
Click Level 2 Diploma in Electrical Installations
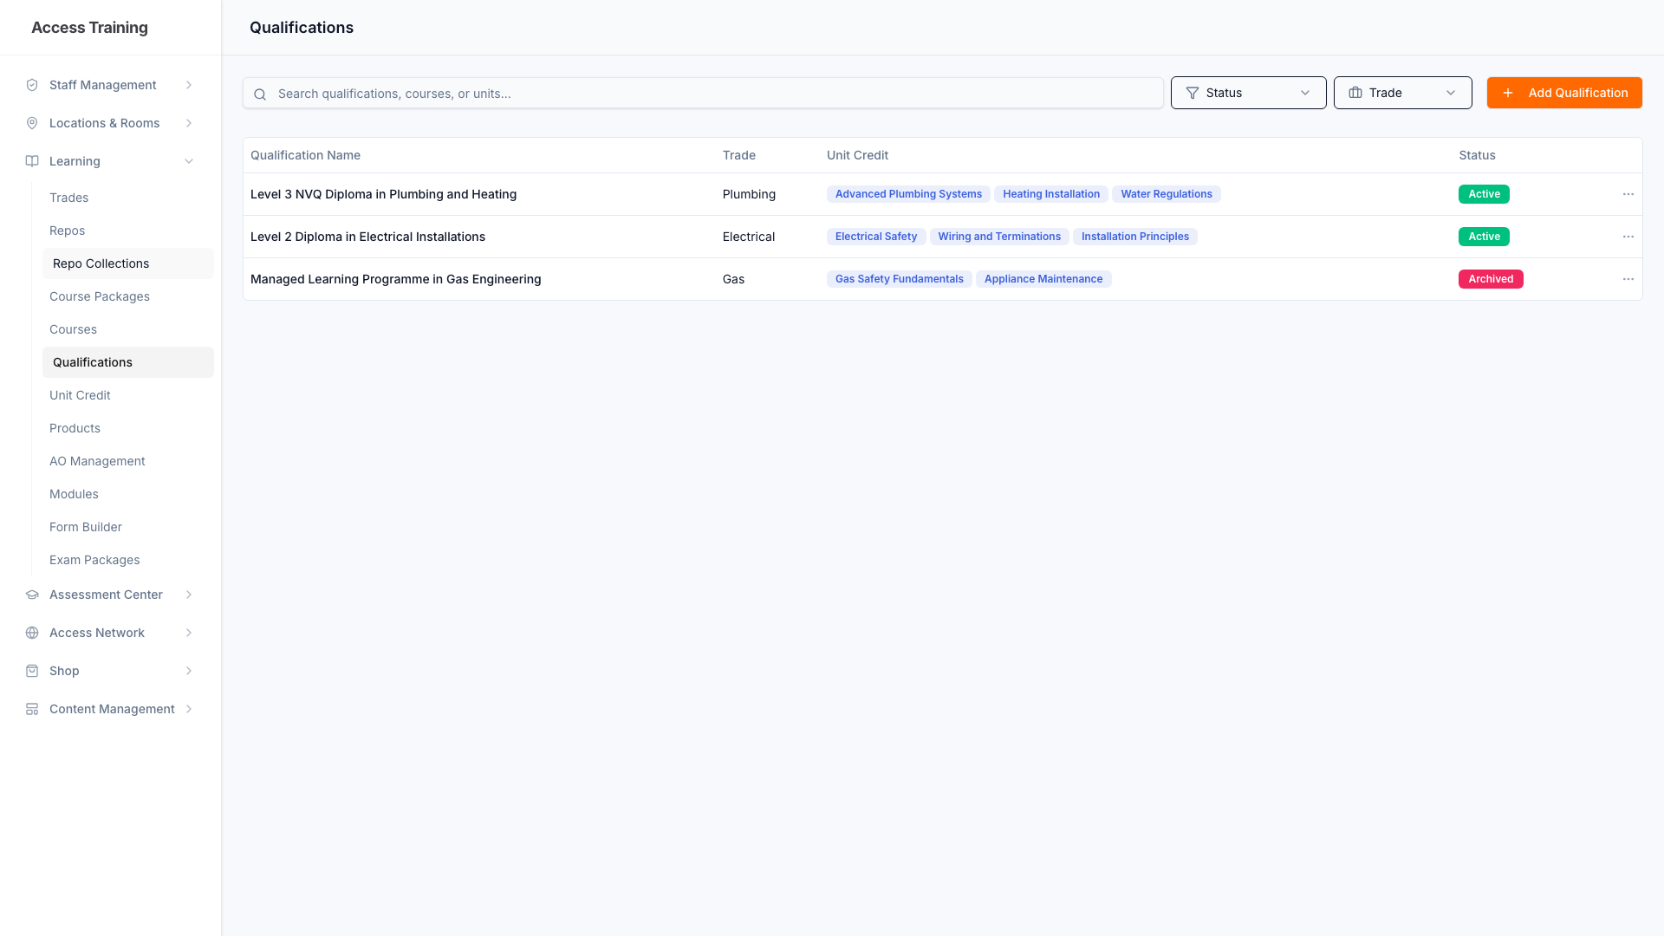point(367,237)
